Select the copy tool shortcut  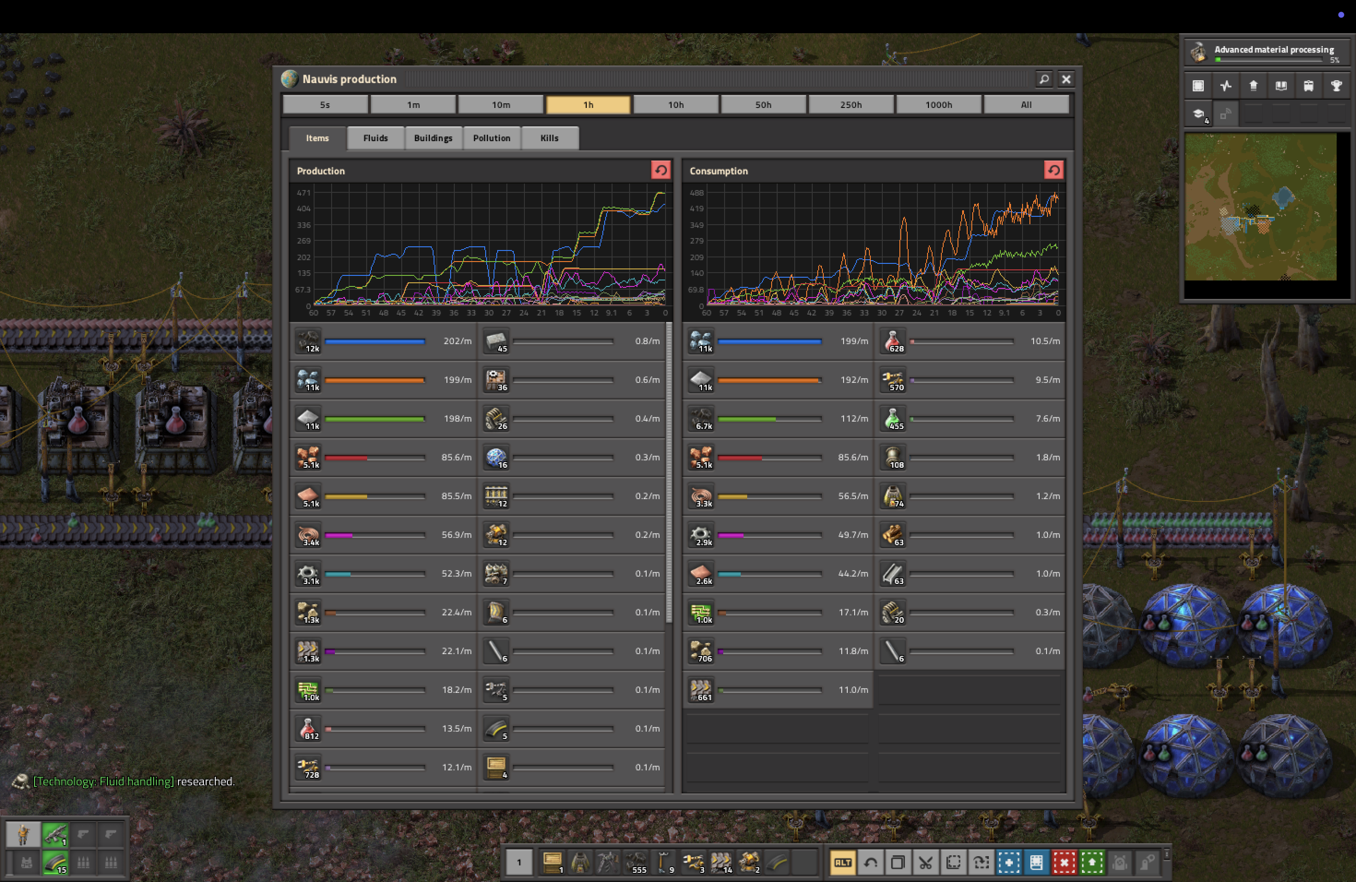click(x=898, y=862)
